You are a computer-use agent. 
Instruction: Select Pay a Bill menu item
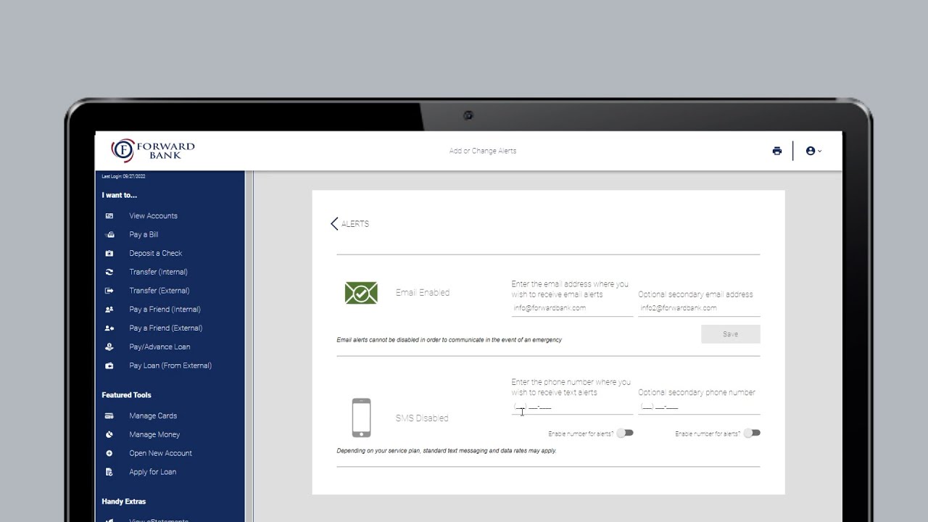click(x=144, y=235)
